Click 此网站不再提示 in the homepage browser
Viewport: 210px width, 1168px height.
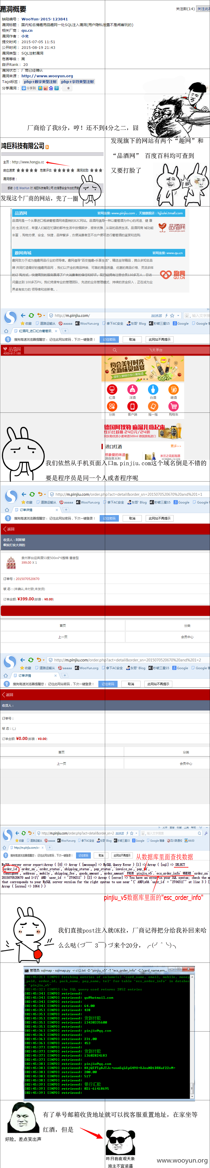point(159,339)
